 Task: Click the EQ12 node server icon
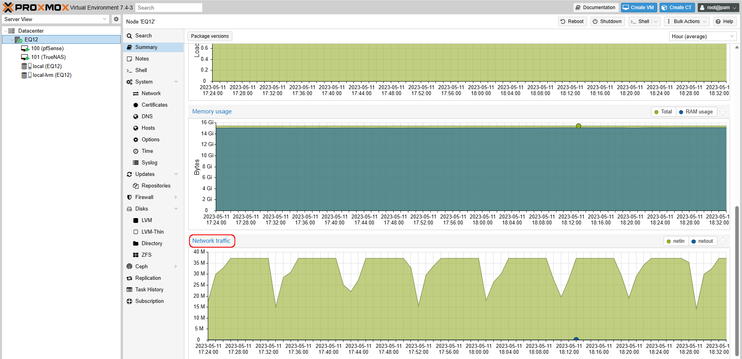click(x=18, y=39)
